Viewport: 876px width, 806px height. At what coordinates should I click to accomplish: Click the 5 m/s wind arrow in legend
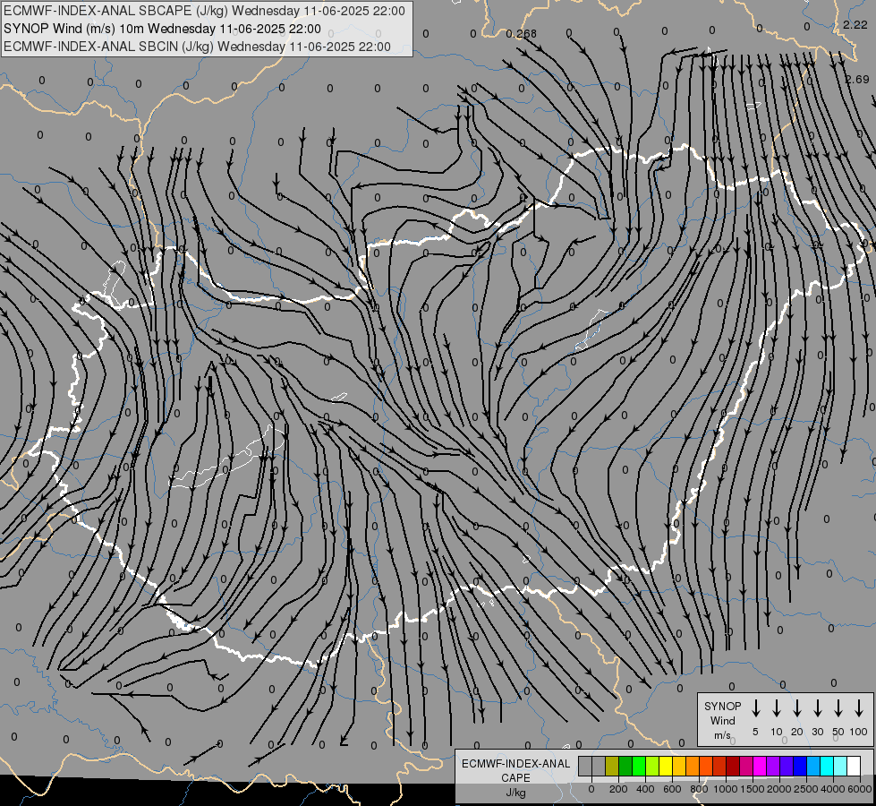click(x=755, y=708)
